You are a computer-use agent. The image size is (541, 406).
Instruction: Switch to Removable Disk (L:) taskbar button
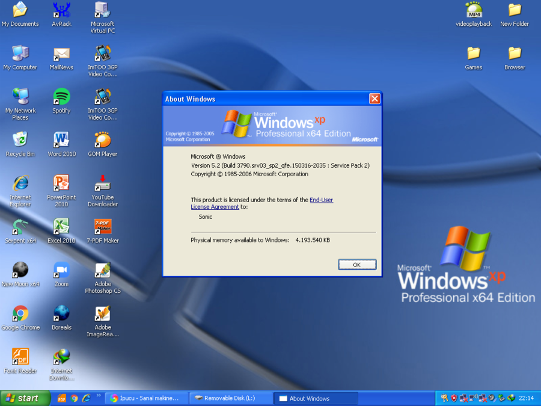coord(231,398)
